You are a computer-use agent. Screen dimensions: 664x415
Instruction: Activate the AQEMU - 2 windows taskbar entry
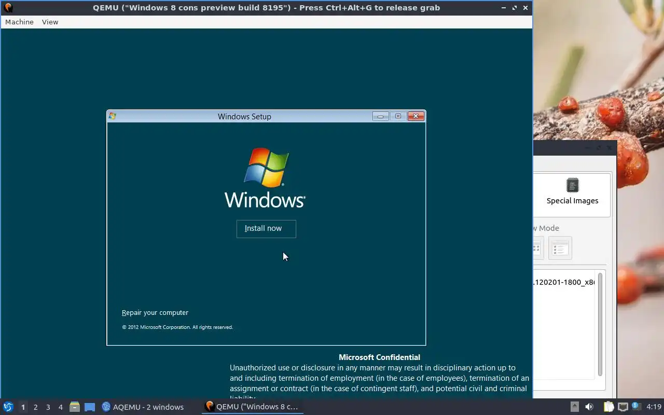tap(143, 407)
